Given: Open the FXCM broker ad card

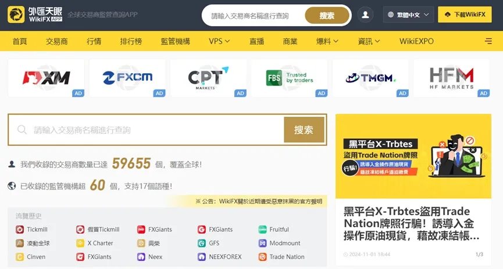Looking at the screenshot, I should tap(127, 78).
